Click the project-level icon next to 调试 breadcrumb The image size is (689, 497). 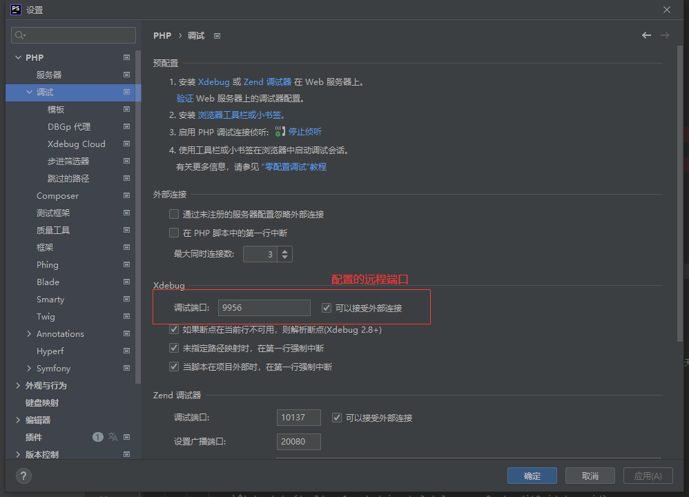pyautogui.click(x=217, y=36)
